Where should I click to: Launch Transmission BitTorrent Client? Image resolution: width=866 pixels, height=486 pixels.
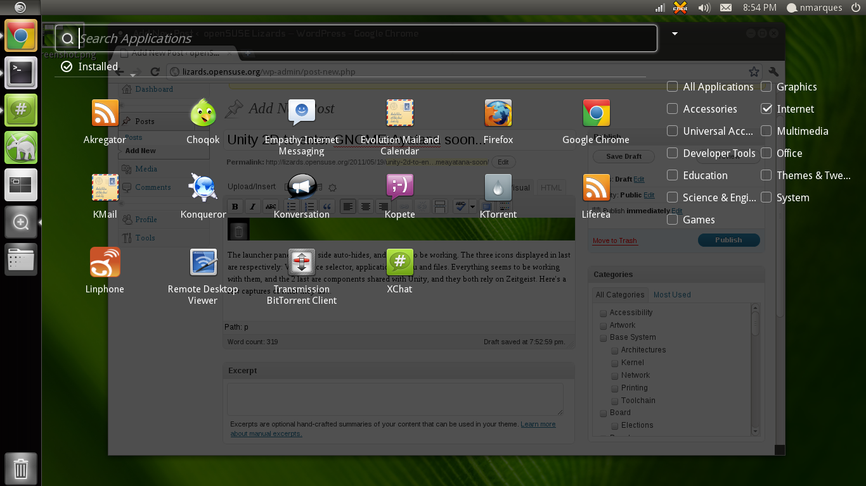[x=302, y=277]
